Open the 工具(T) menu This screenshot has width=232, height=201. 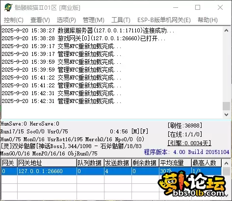click(121, 20)
